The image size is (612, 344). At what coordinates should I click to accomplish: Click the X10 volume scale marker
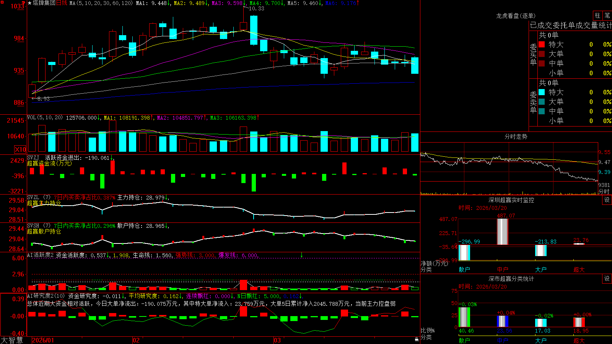point(20,149)
